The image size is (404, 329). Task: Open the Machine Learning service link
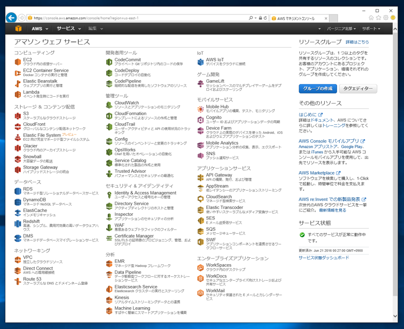pos(132,308)
